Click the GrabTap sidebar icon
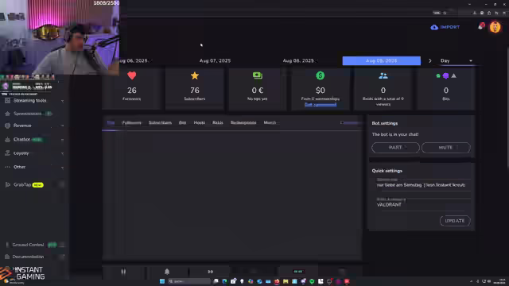This screenshot has height=286, width=509. 7,184
